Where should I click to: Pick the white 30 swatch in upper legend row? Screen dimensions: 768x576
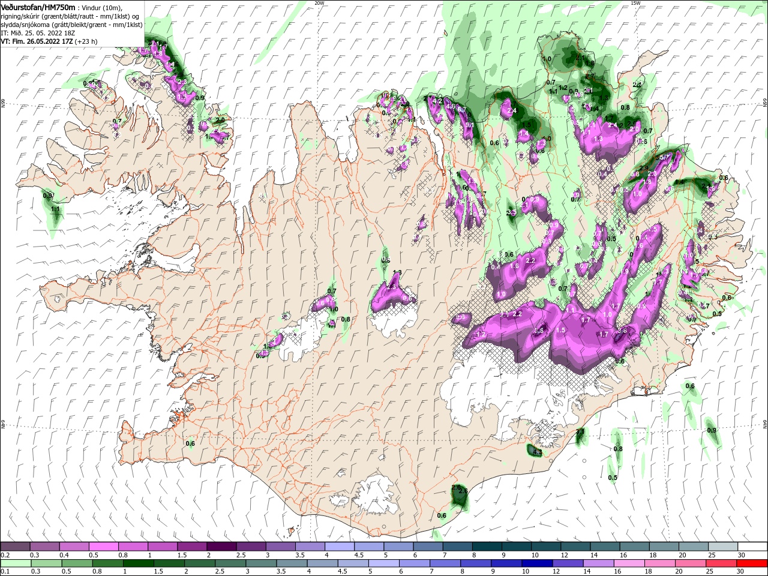pyautogui.click(x=752, y=546)
